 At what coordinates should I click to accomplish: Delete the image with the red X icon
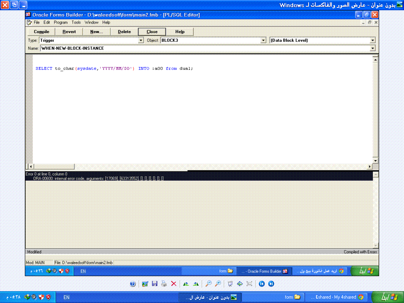tap(174, 284)
